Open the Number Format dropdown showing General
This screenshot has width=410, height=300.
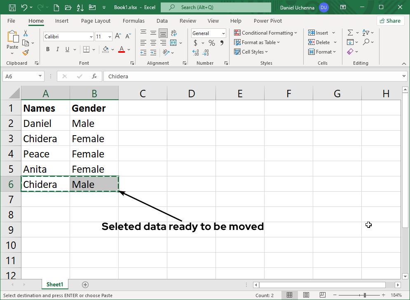pos(208,33)
